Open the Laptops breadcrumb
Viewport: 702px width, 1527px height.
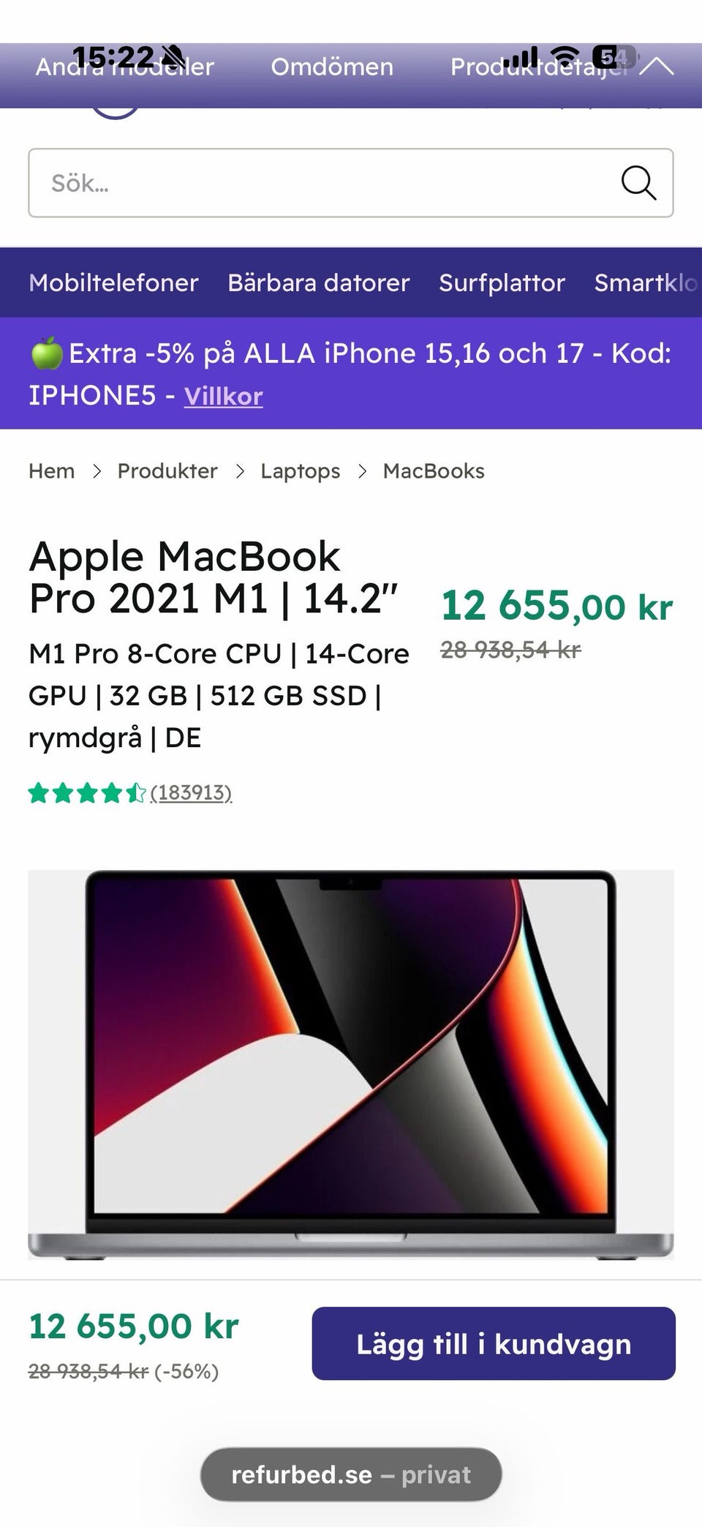tap(300, 471)
